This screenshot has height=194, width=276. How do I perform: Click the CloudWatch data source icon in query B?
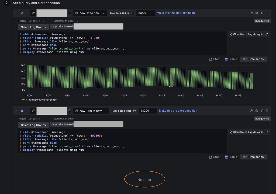[33, 111]
